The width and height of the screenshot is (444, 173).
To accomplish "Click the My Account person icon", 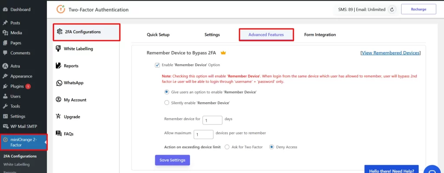I will [x=59, y=100].
